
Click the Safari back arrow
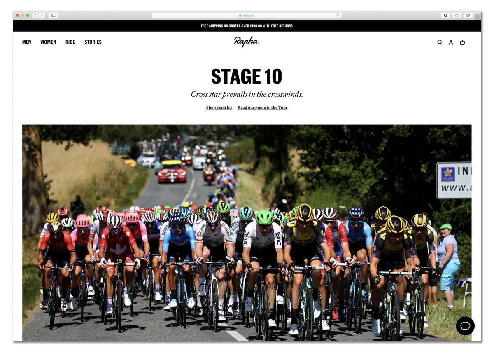tap(35, 15)
